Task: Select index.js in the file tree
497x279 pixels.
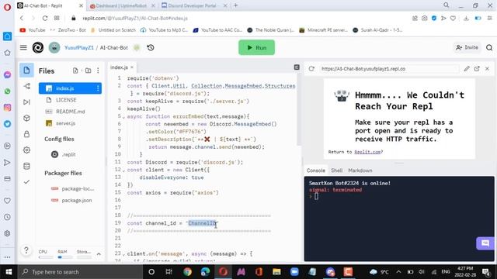Action: pos(70,88)
